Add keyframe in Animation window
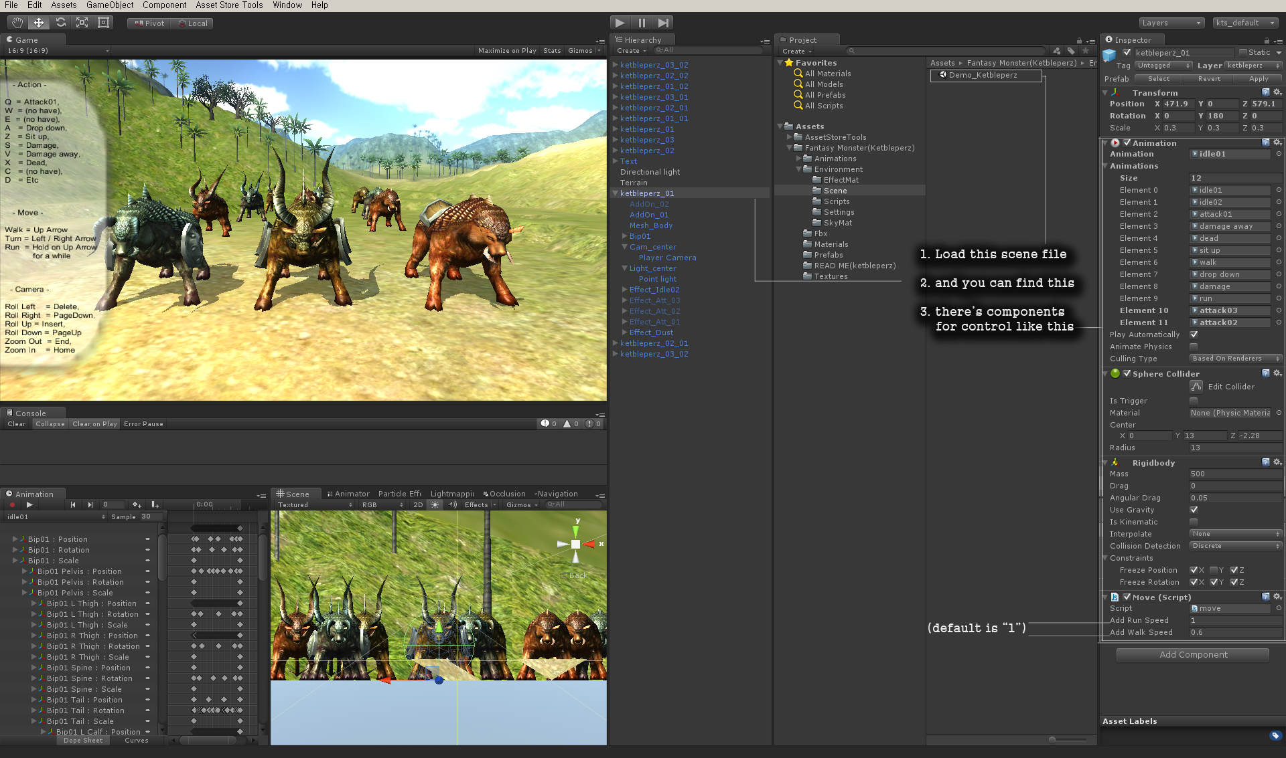 (137, 505)
